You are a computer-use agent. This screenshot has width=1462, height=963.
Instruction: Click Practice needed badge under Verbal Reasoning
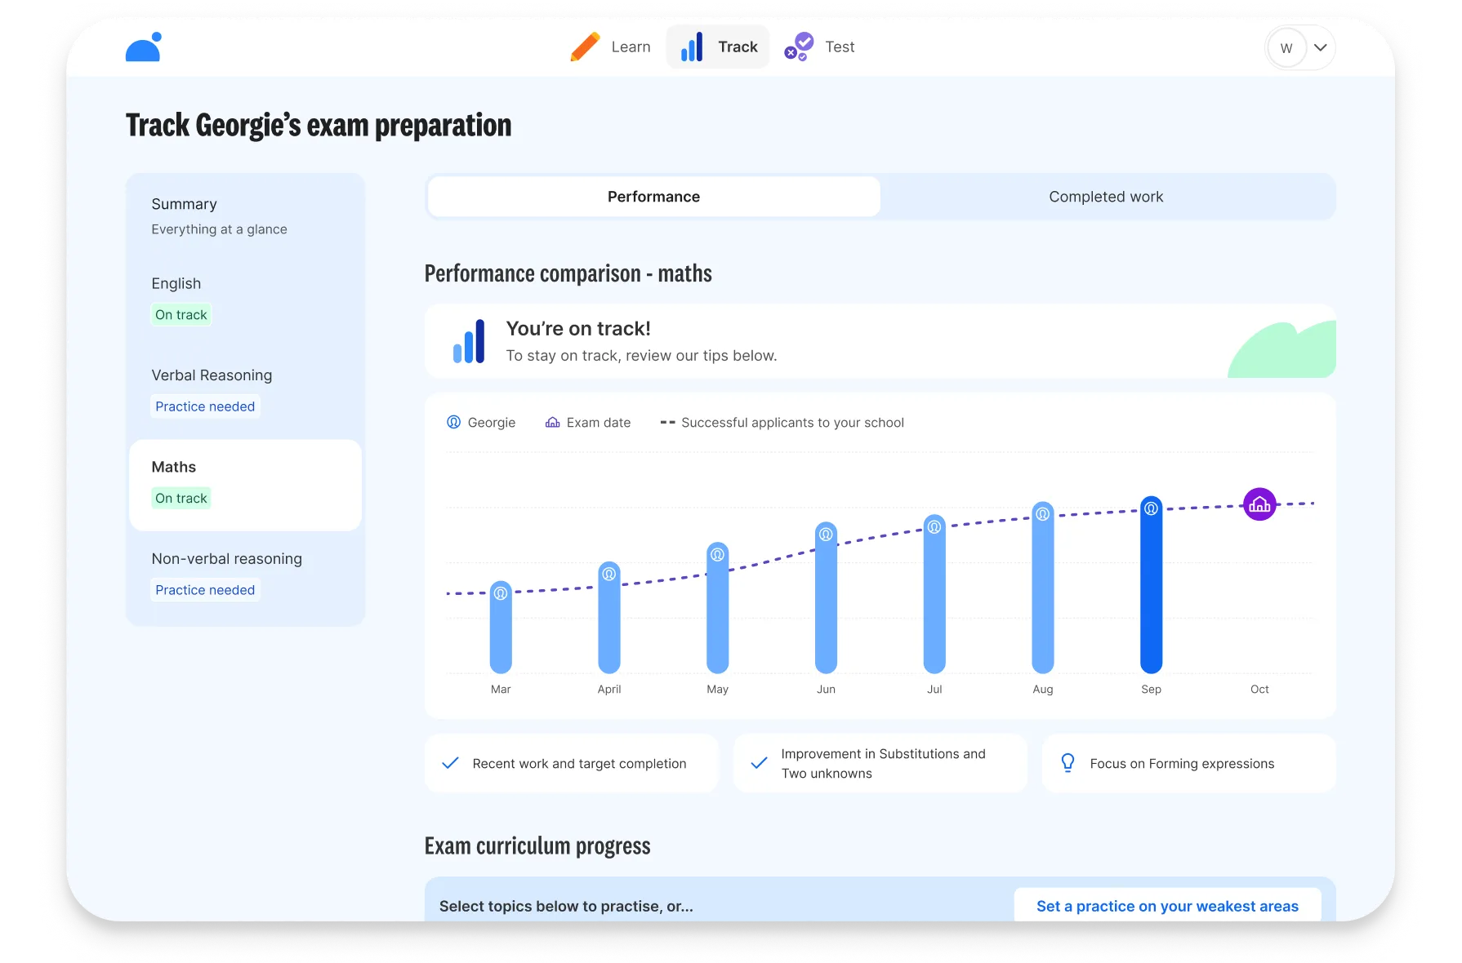point(205,406)
